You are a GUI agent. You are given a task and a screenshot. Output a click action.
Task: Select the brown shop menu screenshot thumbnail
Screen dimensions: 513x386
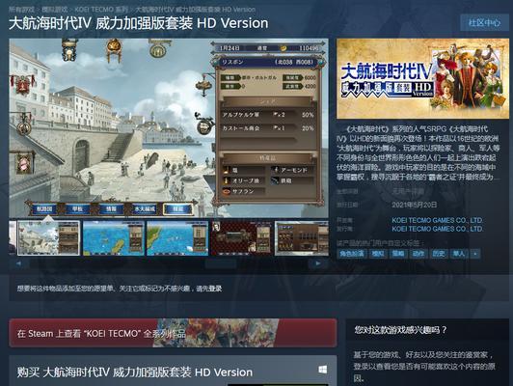pos(302,238)
